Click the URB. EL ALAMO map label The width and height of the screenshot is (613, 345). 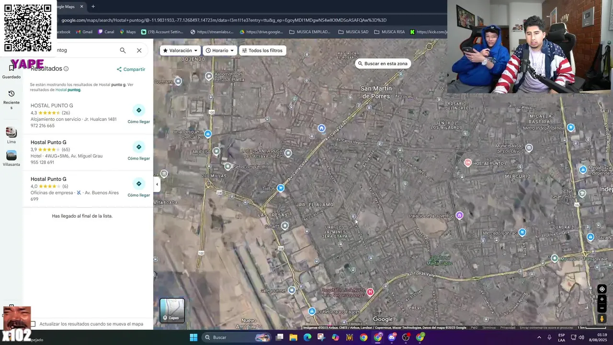(315, 205)
